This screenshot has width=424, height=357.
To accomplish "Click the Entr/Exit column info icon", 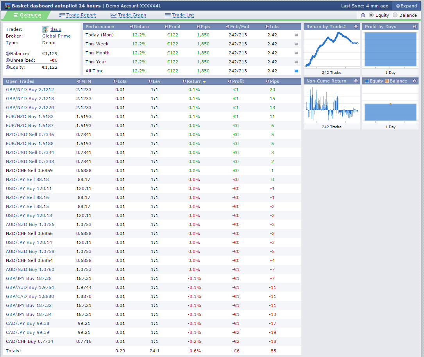I will point(228,27).
